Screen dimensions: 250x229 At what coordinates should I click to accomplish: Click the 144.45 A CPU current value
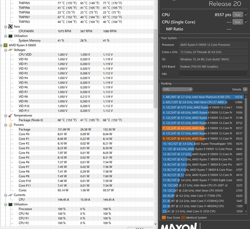click(x=63, y=200)
